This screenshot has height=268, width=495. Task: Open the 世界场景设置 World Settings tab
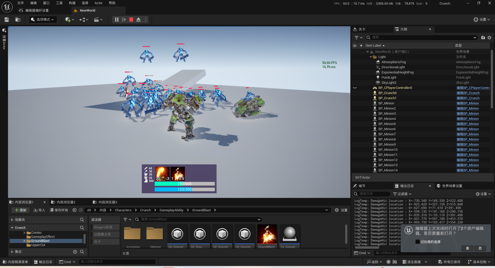pos(449,186)
